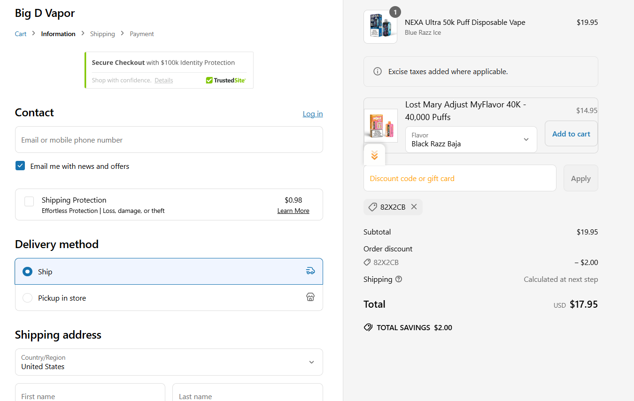Click the shipping truck icon in Ship option
634x401 pixels.
click(310, 271)
